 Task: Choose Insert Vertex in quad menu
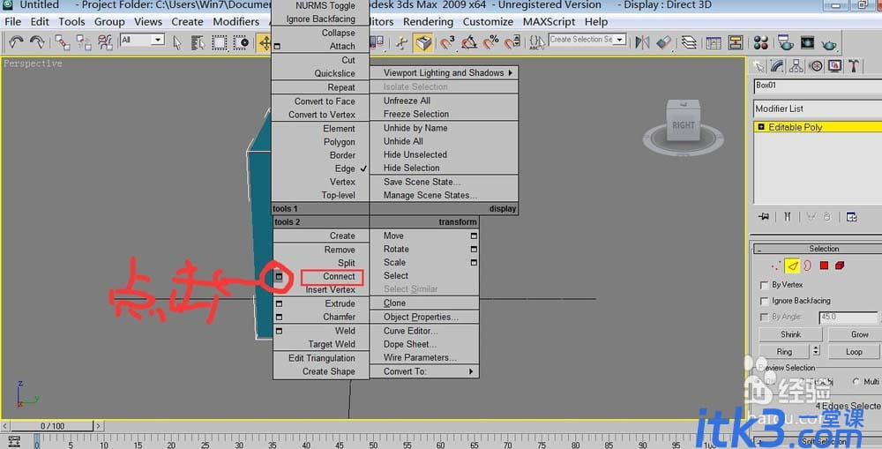[x=330, y=289]
